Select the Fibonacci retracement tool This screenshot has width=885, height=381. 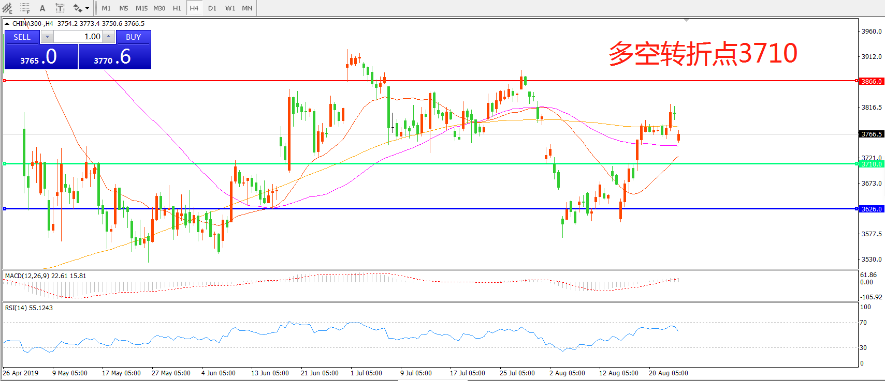pyautogui.click(x=25, y=8)
